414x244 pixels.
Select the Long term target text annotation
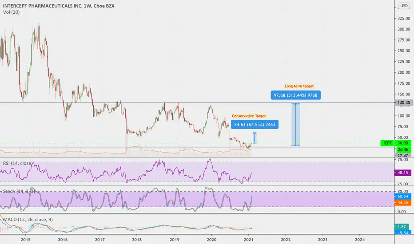click(299, 86)
